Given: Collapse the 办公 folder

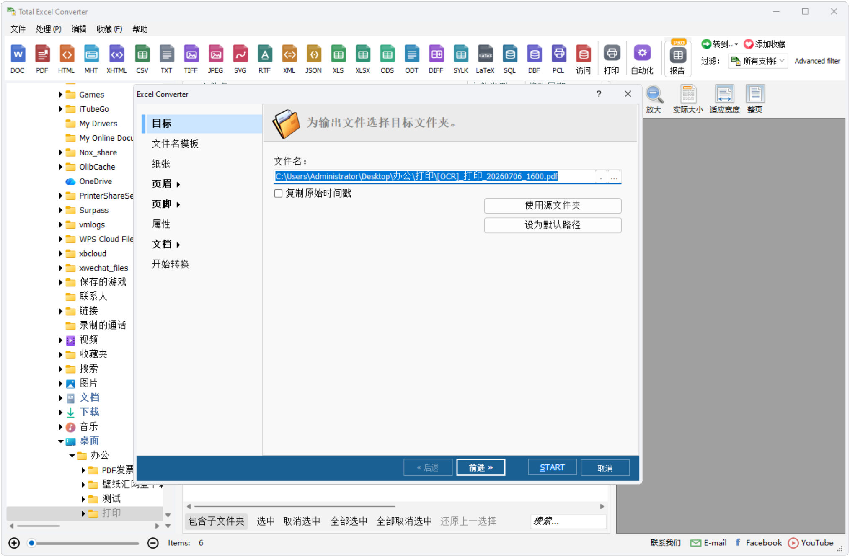Looking at the screenshot, I should 72,456.
